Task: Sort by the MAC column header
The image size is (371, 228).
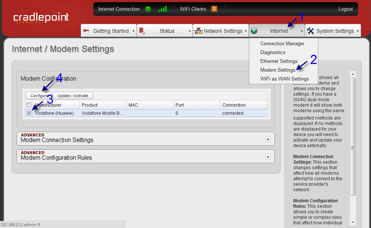Action: (150, 105)
